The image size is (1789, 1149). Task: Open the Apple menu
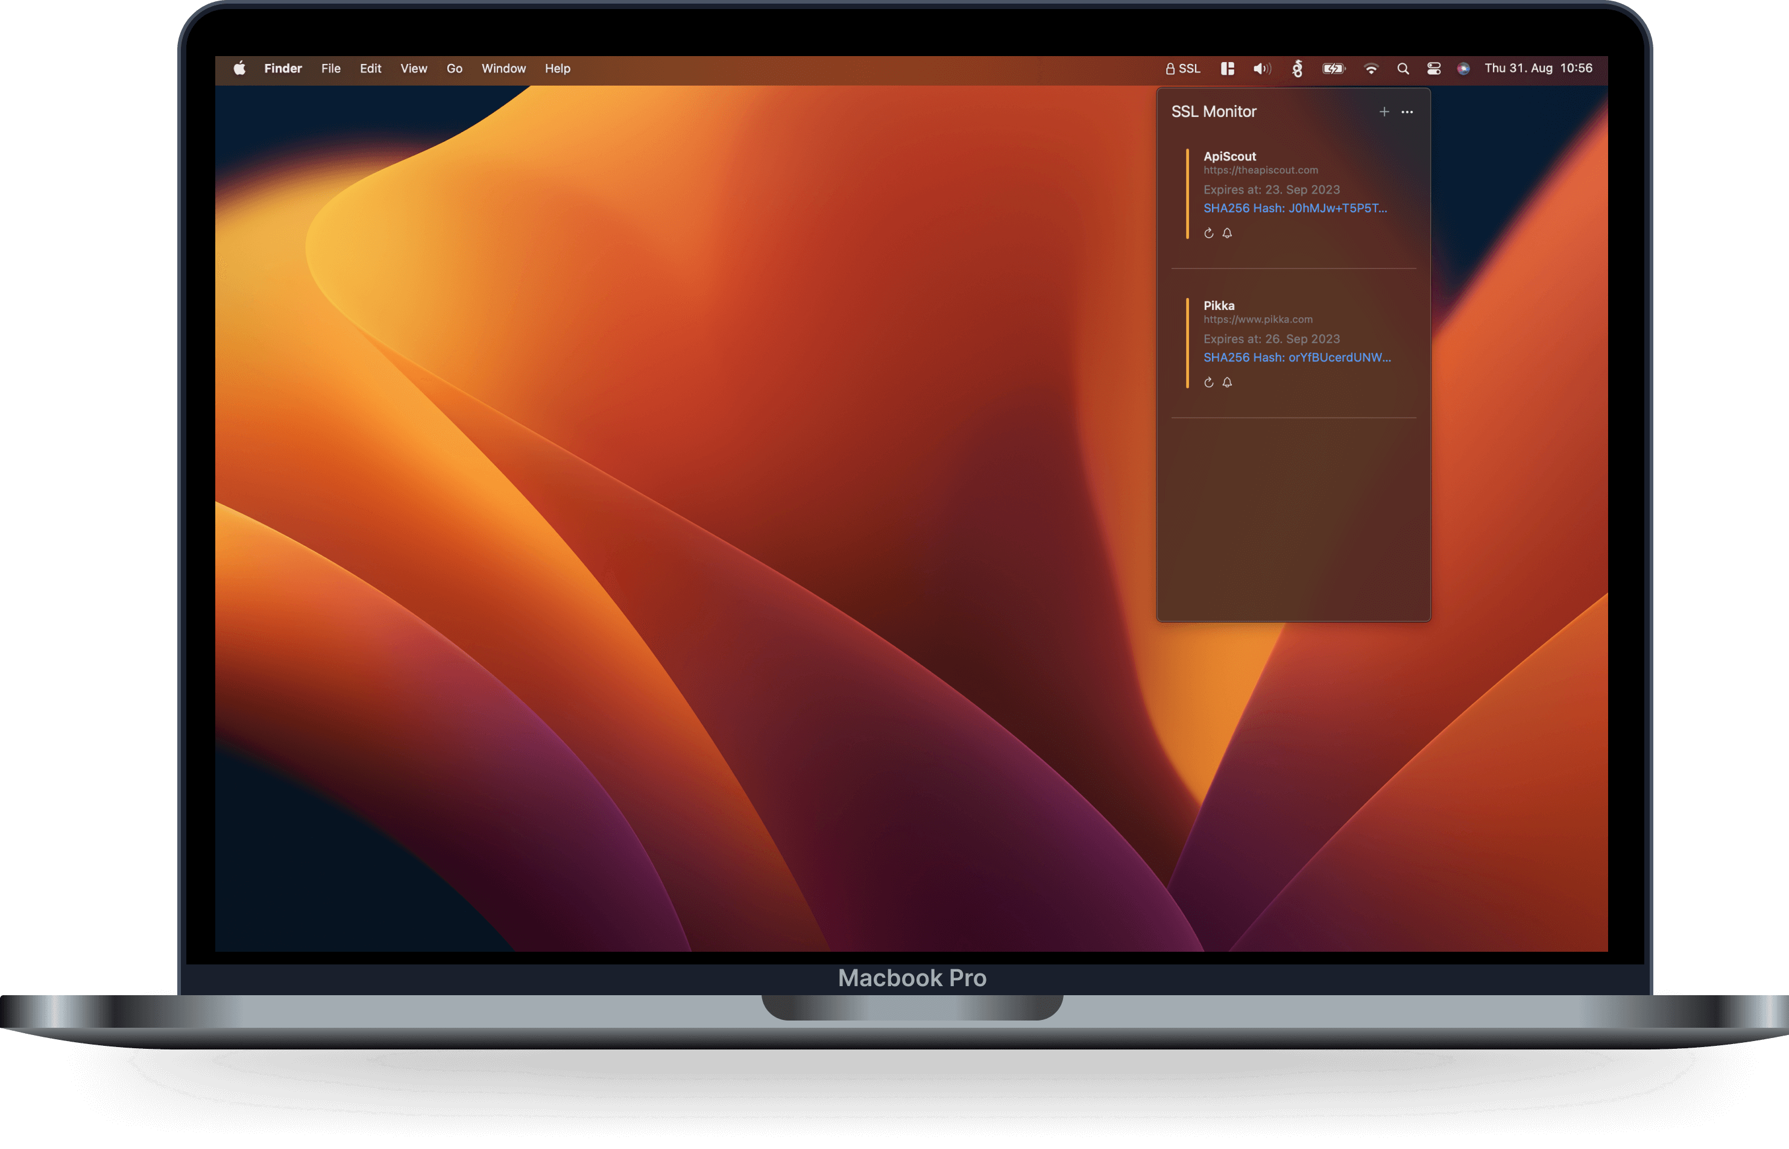coord(239,69)
